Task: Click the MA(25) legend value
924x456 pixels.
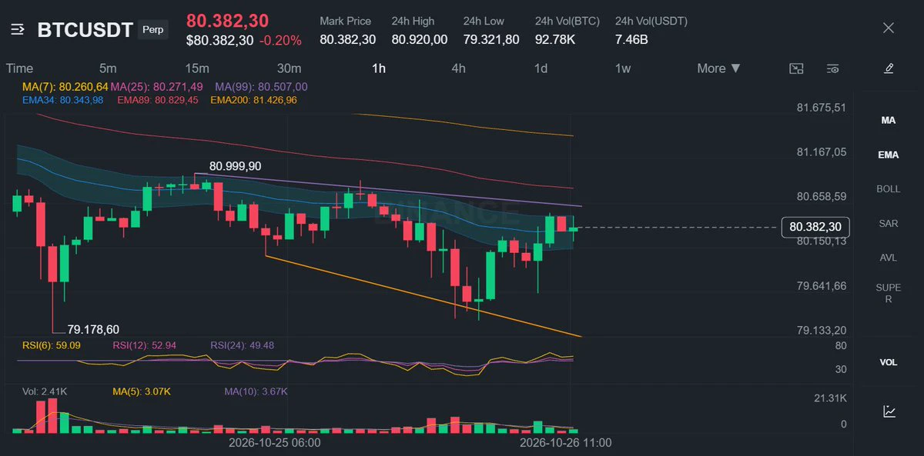Action: [156, 87]
